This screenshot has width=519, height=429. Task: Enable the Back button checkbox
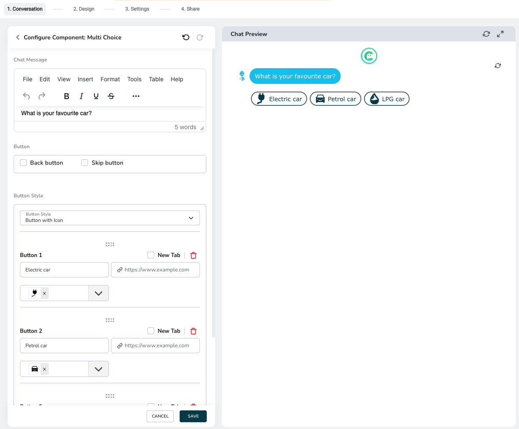click(24, 163)
